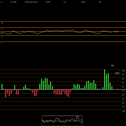This screenshot has width=126, height=126.
Task: Click the MR axis label -100
Action: pos(123,111)
